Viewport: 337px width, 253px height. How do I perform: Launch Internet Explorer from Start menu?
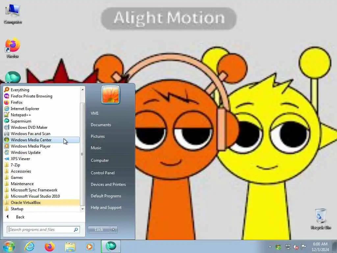[x=41, y=108]
